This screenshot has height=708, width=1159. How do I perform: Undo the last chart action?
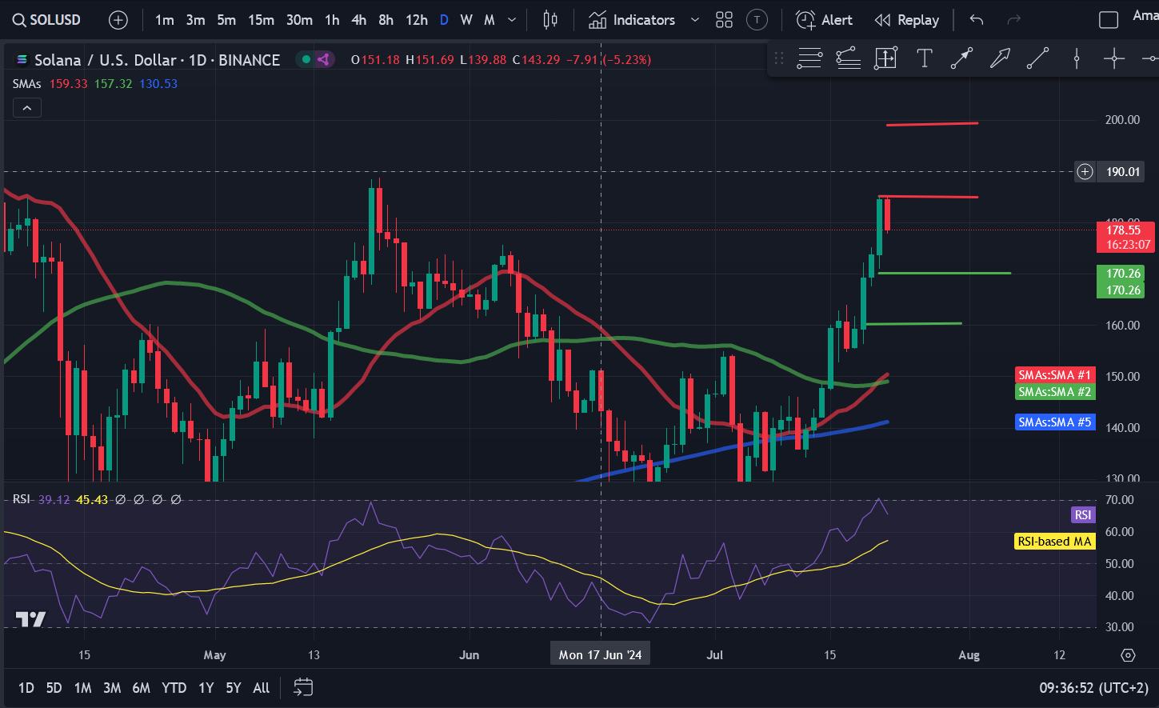(977, 20)
